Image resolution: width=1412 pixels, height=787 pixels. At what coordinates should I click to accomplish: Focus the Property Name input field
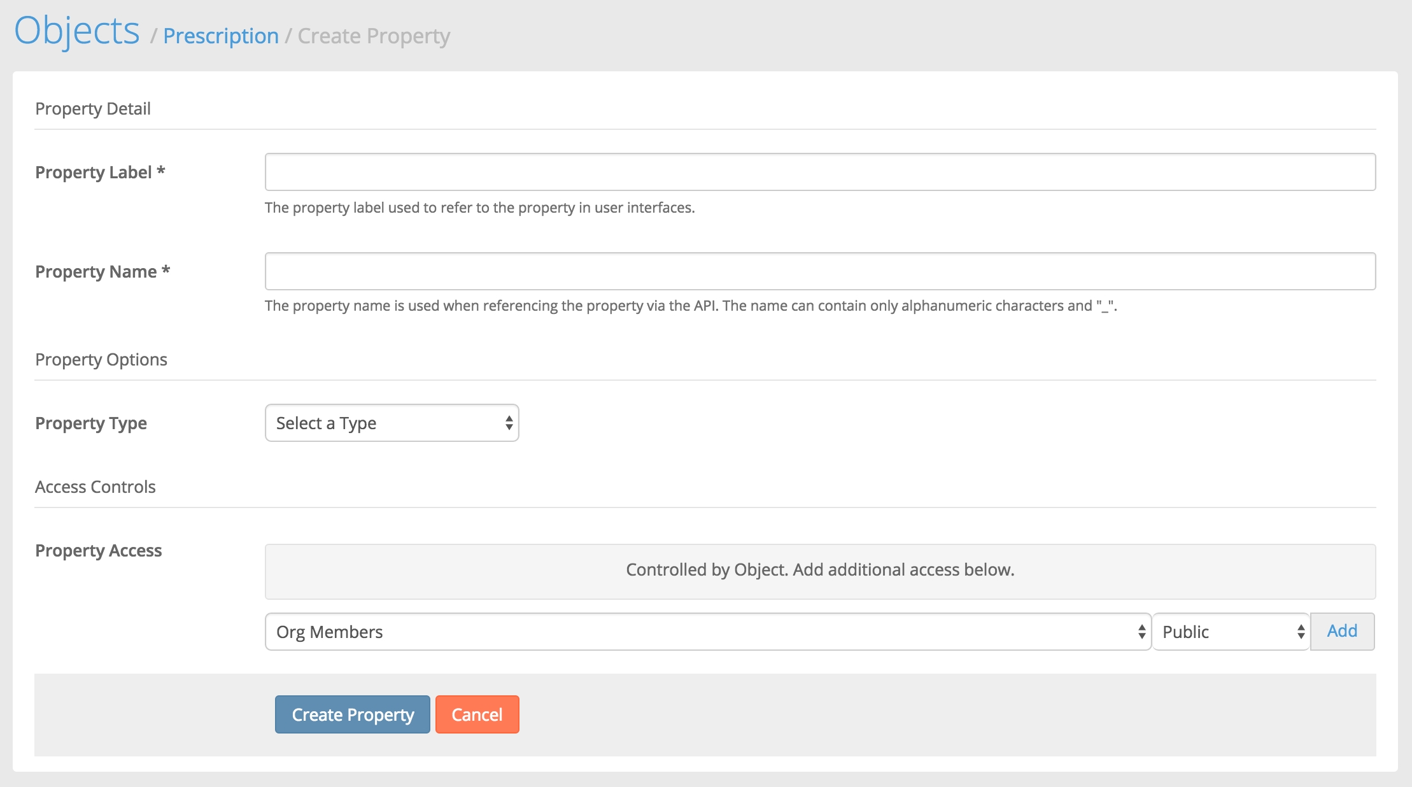point(820,271)
